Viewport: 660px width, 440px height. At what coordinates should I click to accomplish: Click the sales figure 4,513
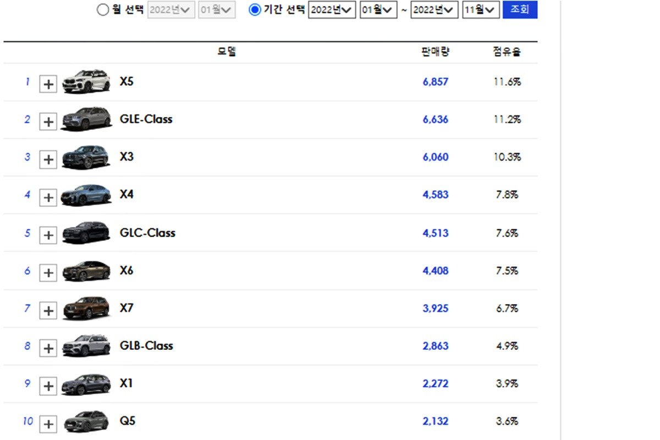click(436, 233)
